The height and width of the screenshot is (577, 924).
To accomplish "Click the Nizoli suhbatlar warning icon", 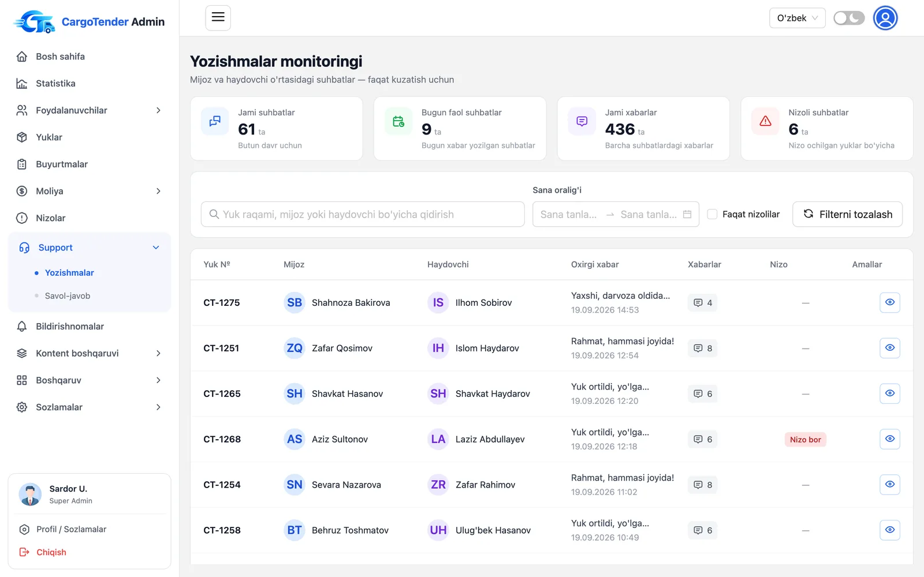I will coord(766,121).
